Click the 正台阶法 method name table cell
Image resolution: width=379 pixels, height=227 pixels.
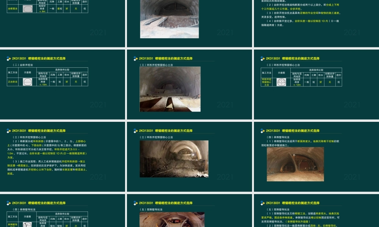tap(13, 82)
